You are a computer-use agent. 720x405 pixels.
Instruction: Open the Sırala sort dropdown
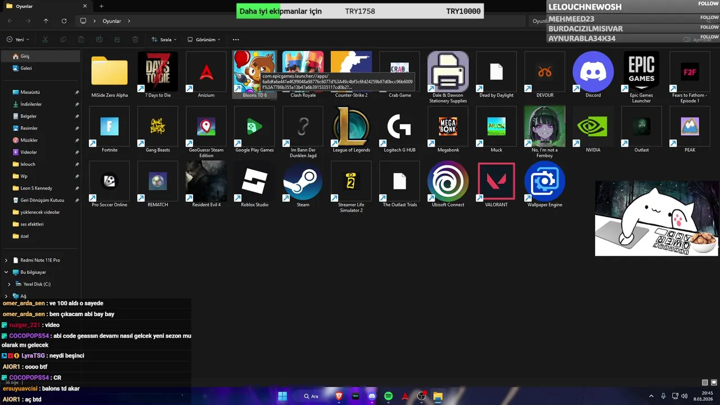(164, 39)
